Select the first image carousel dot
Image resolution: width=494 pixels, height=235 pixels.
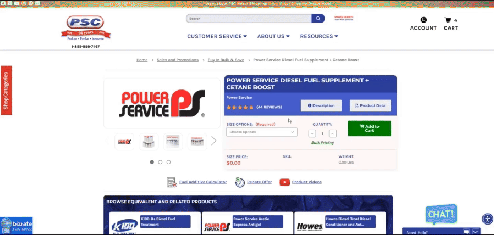(x=152, y=162)
